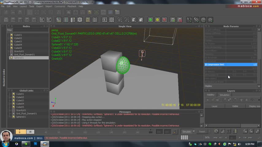Click the hourglass toolbar icon
Screen dimensions: 262x147
pos(95,20)
